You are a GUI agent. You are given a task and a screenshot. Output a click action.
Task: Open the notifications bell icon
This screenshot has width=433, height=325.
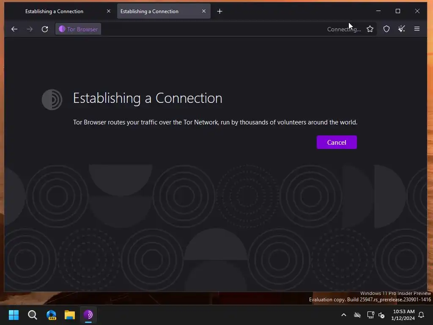click(422, 315)
